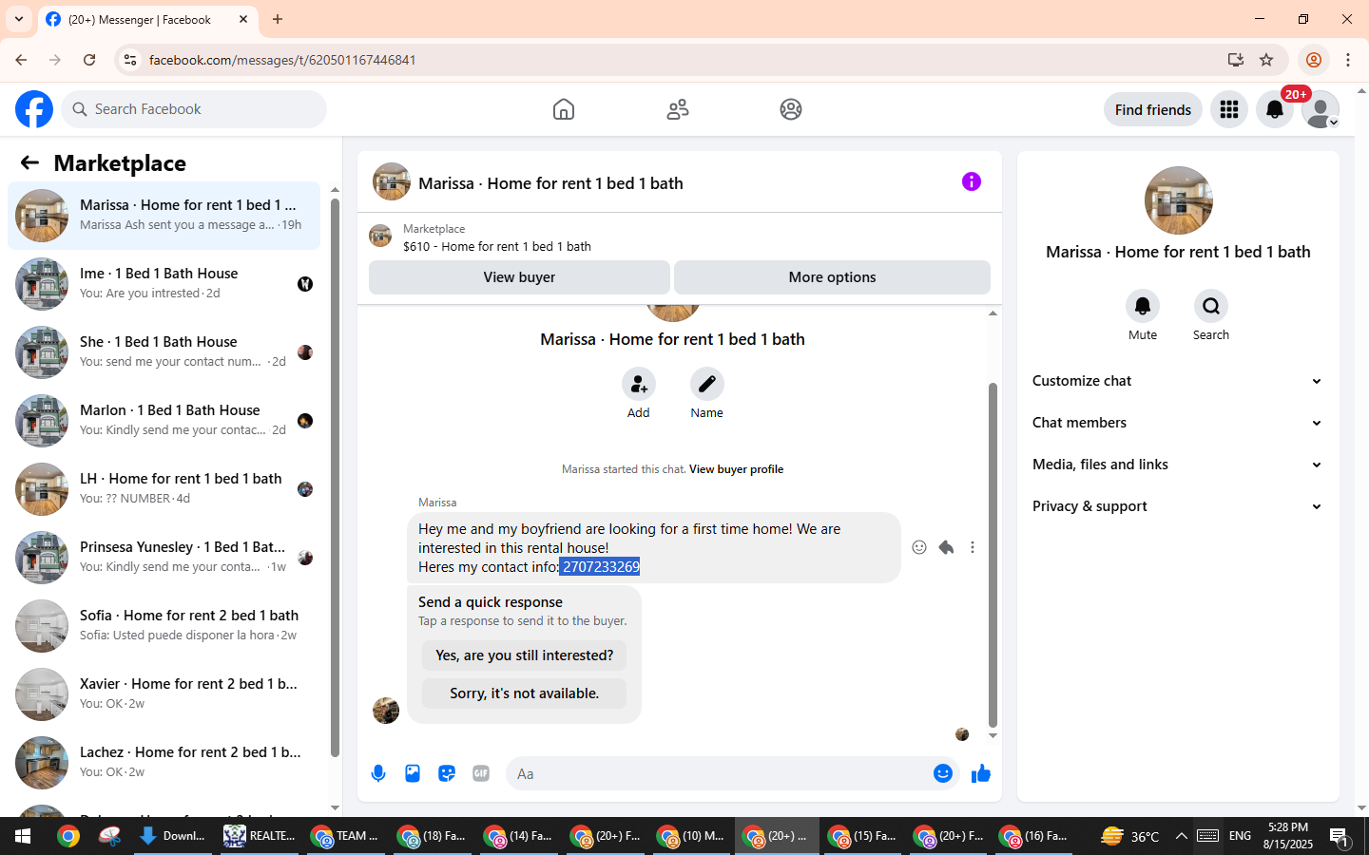Choose a GIF
The height and width of the screenshot is (855, 1369).
pos(481,773)
